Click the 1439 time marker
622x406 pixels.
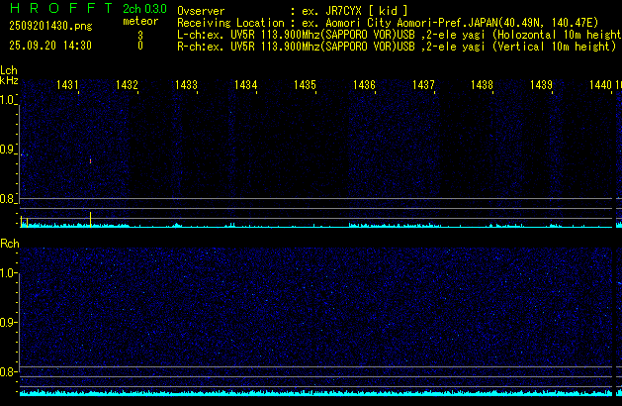541,86
